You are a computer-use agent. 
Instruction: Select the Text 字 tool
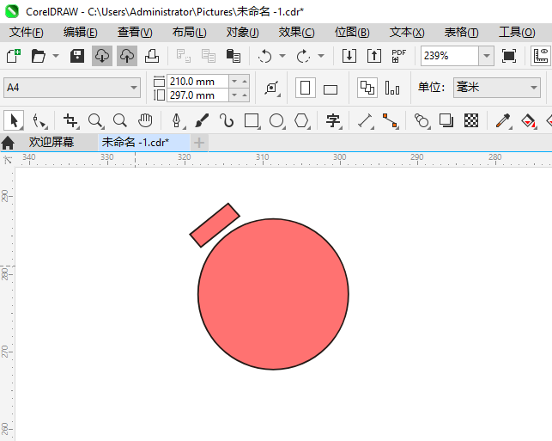[333, 120]
